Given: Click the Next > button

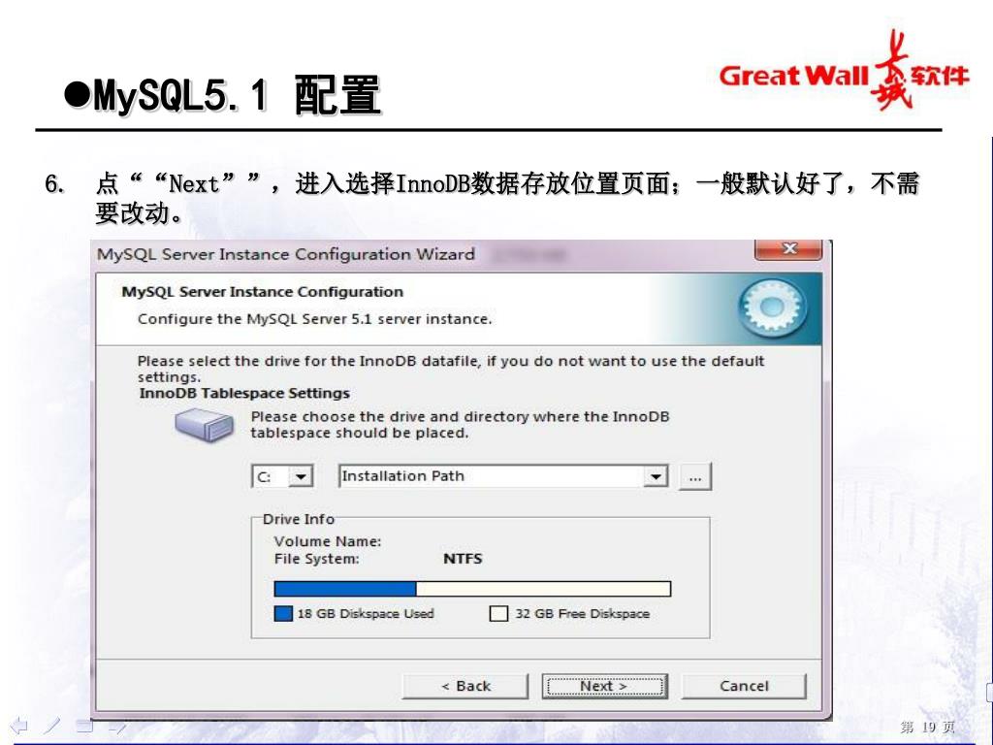Looking at the screenshot, I should [x=604, y=686].
